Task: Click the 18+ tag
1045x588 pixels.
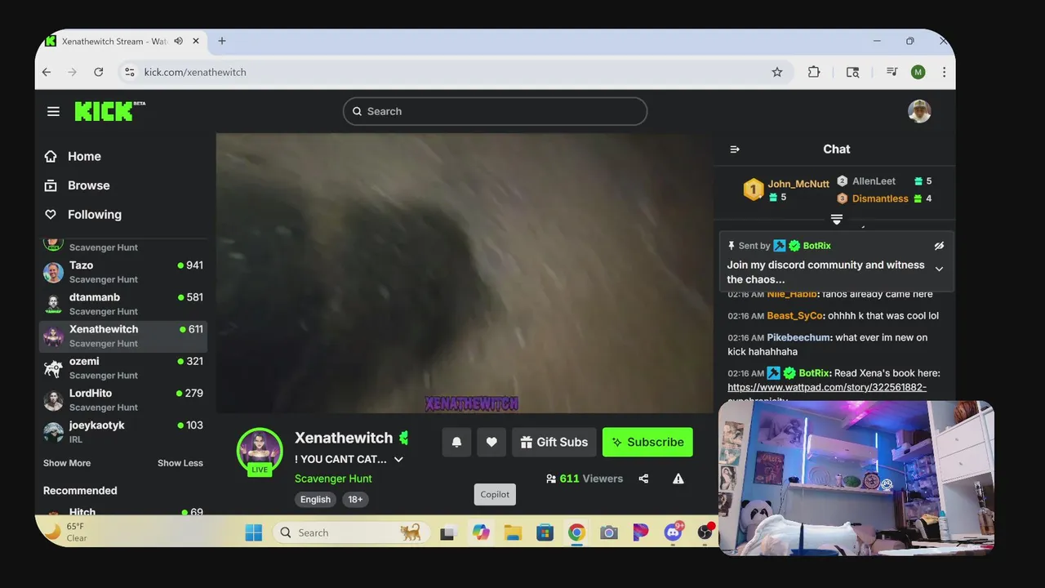Action: coord(355,500)
